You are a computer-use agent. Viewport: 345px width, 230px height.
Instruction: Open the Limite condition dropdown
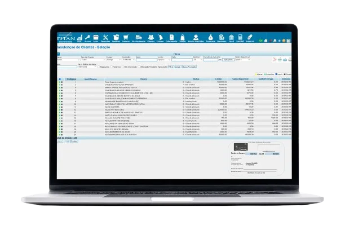tap(164, 60)
